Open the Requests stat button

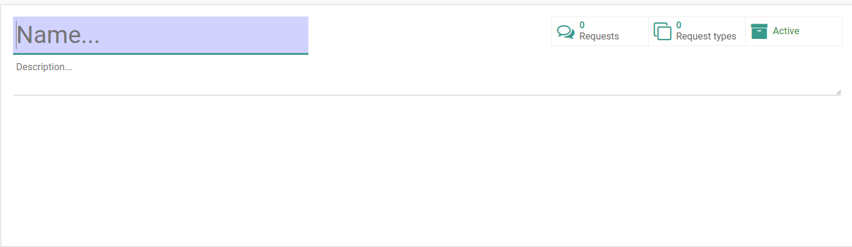click(x=600, y=31)
